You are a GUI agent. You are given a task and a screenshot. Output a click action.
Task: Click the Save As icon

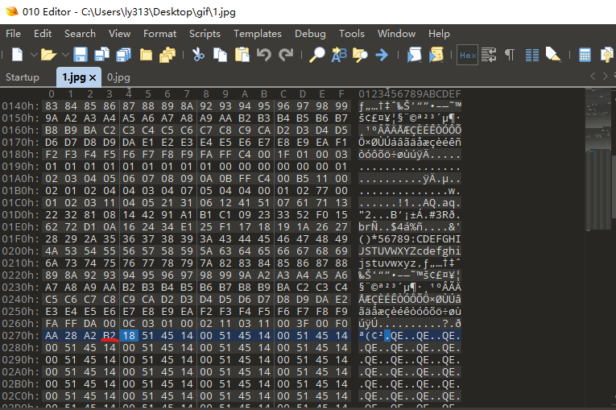pyautogui.click(x=102, y=54)
